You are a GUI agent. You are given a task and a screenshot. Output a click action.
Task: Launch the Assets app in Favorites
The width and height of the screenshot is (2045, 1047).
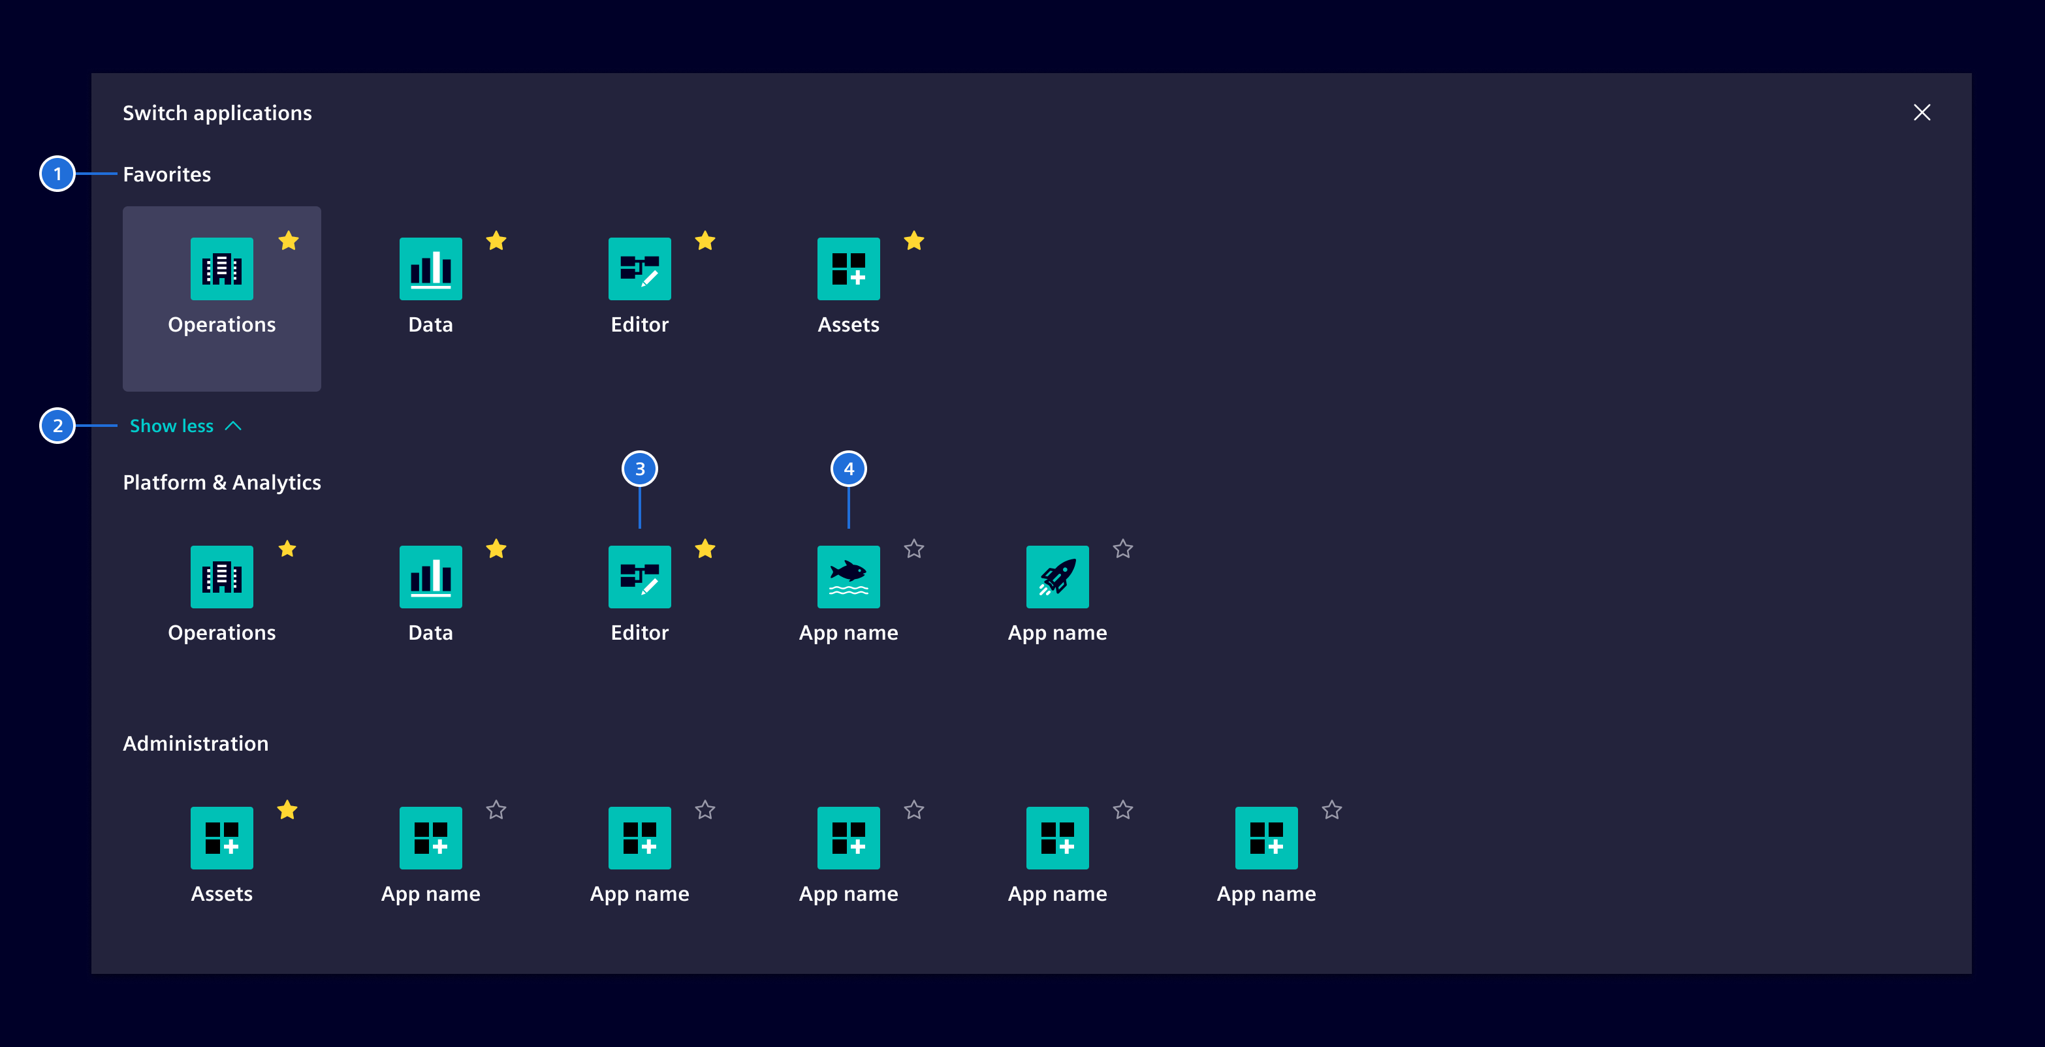pyautogui.click(x=848, y=270)
